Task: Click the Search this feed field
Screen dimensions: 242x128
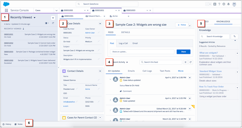Action: (x=161, y=62)
